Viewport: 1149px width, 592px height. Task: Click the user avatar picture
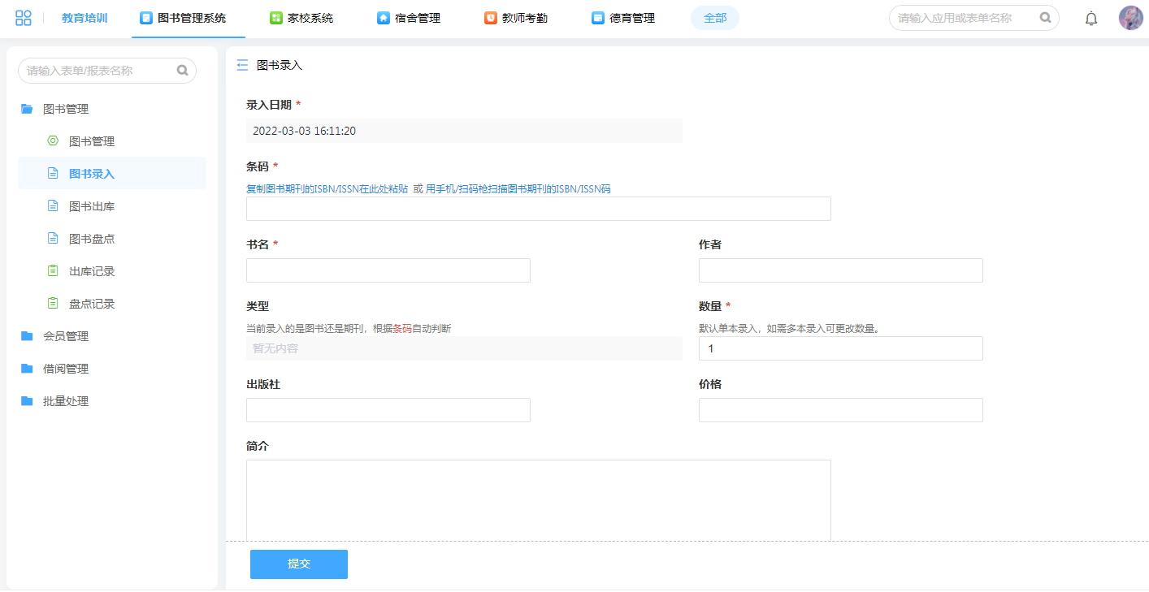[1130, 18]
